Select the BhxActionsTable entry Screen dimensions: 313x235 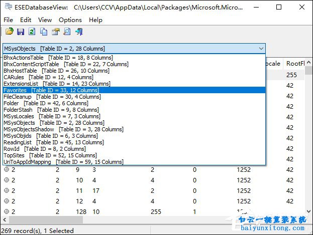click(24, 58)
